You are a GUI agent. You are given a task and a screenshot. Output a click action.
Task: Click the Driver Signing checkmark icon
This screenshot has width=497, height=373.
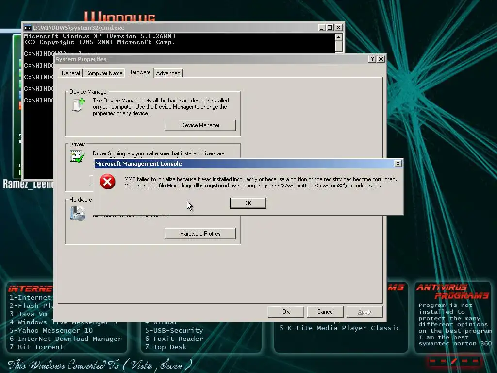click(x=77, y=157)
